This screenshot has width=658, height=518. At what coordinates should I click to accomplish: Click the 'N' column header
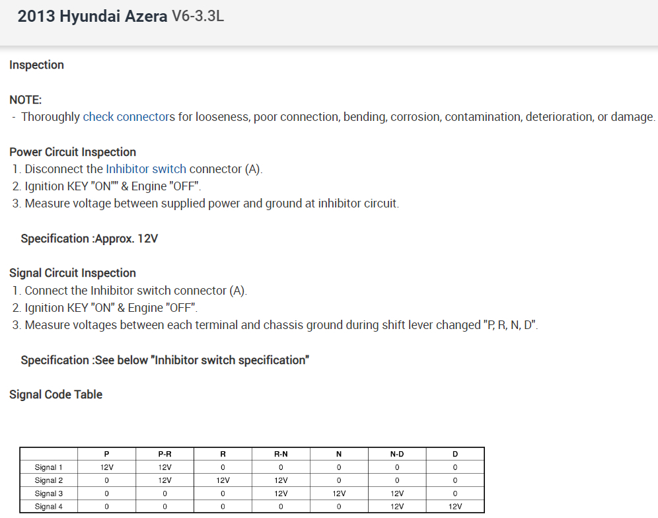(x=339, y=454)
